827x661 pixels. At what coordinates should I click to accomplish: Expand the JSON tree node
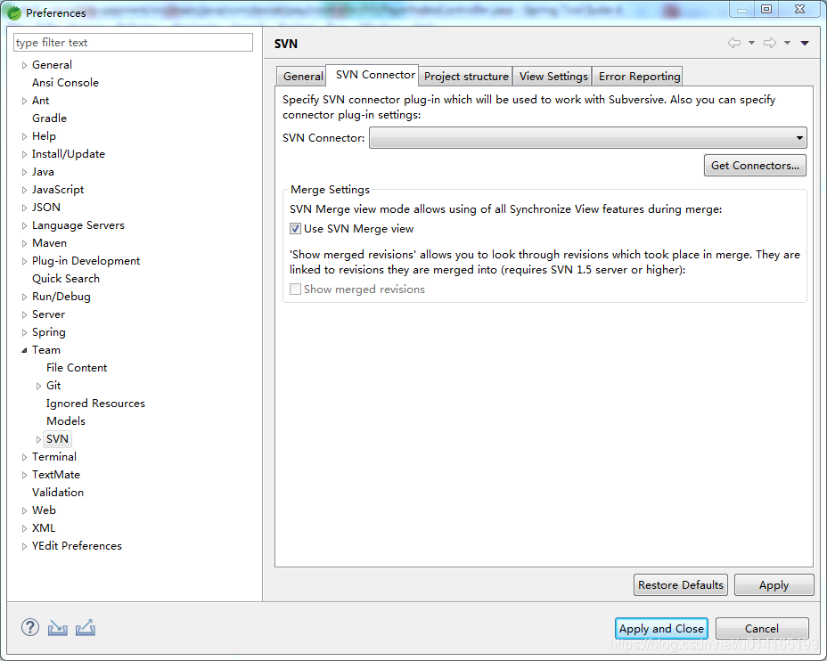coord(24,208)
